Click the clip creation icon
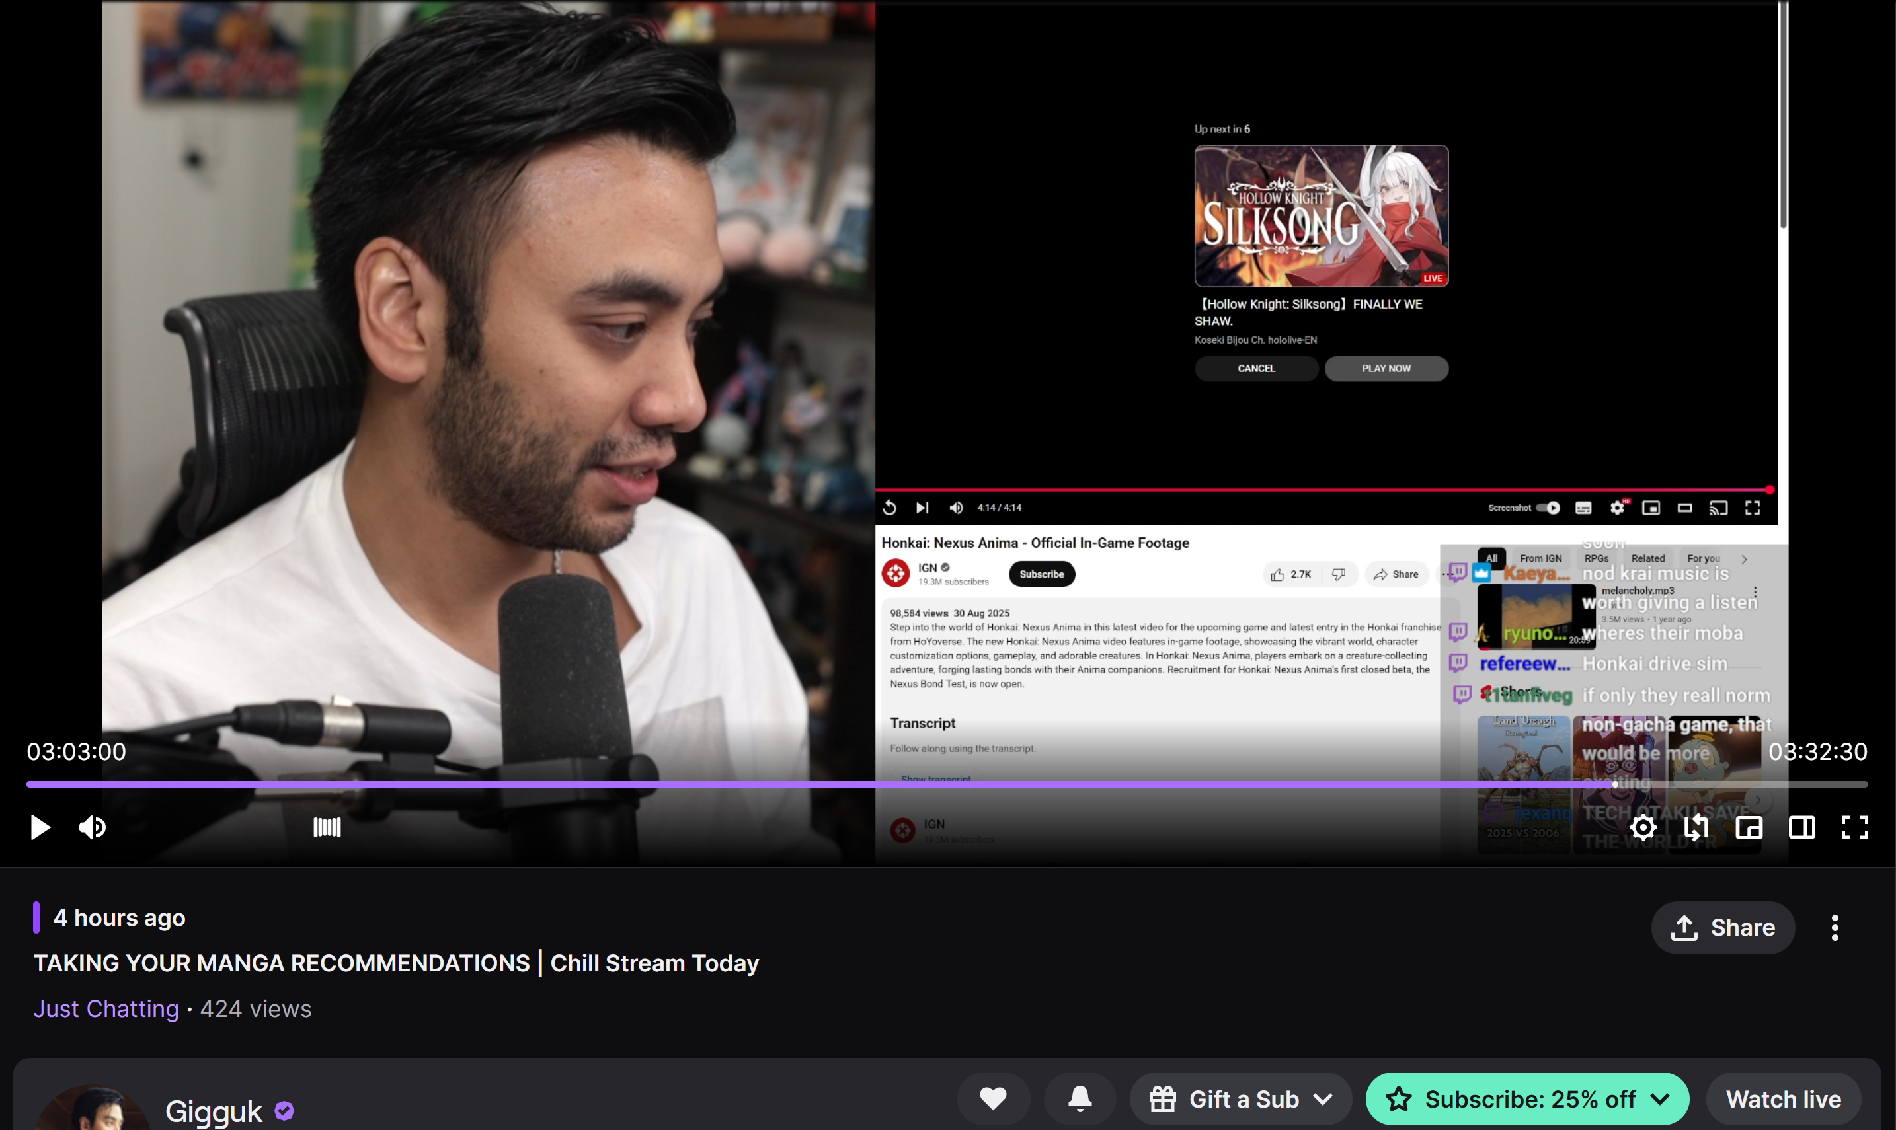Image resolution: width=1896 pixels, height=1130 pixels. pos(1696,827)
